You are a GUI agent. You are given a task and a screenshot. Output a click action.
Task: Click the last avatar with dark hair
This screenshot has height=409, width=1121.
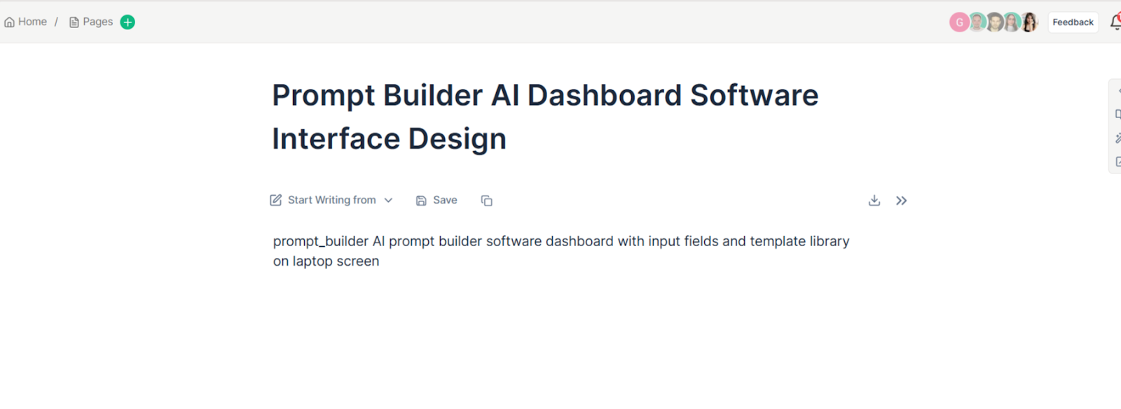[x=1029, y=22]
